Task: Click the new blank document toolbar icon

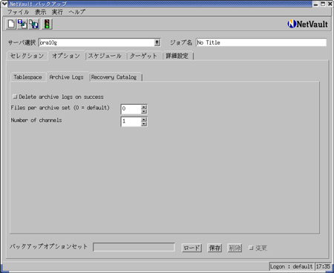Action: [11, 24]
